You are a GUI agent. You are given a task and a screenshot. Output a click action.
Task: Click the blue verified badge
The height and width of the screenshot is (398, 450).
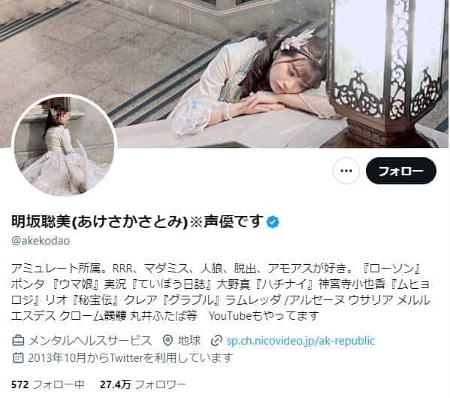(273, 222)
